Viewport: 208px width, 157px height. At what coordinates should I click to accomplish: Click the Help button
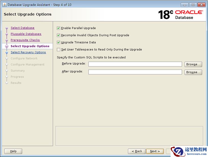(x=13, y=151)
